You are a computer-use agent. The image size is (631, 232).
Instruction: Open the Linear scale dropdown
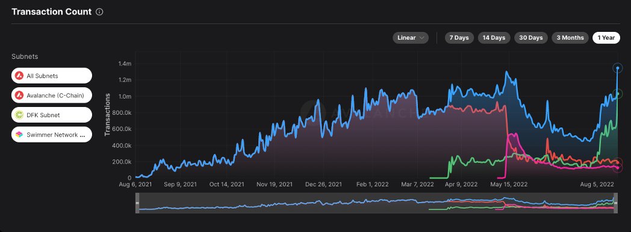tap(411, 38)
